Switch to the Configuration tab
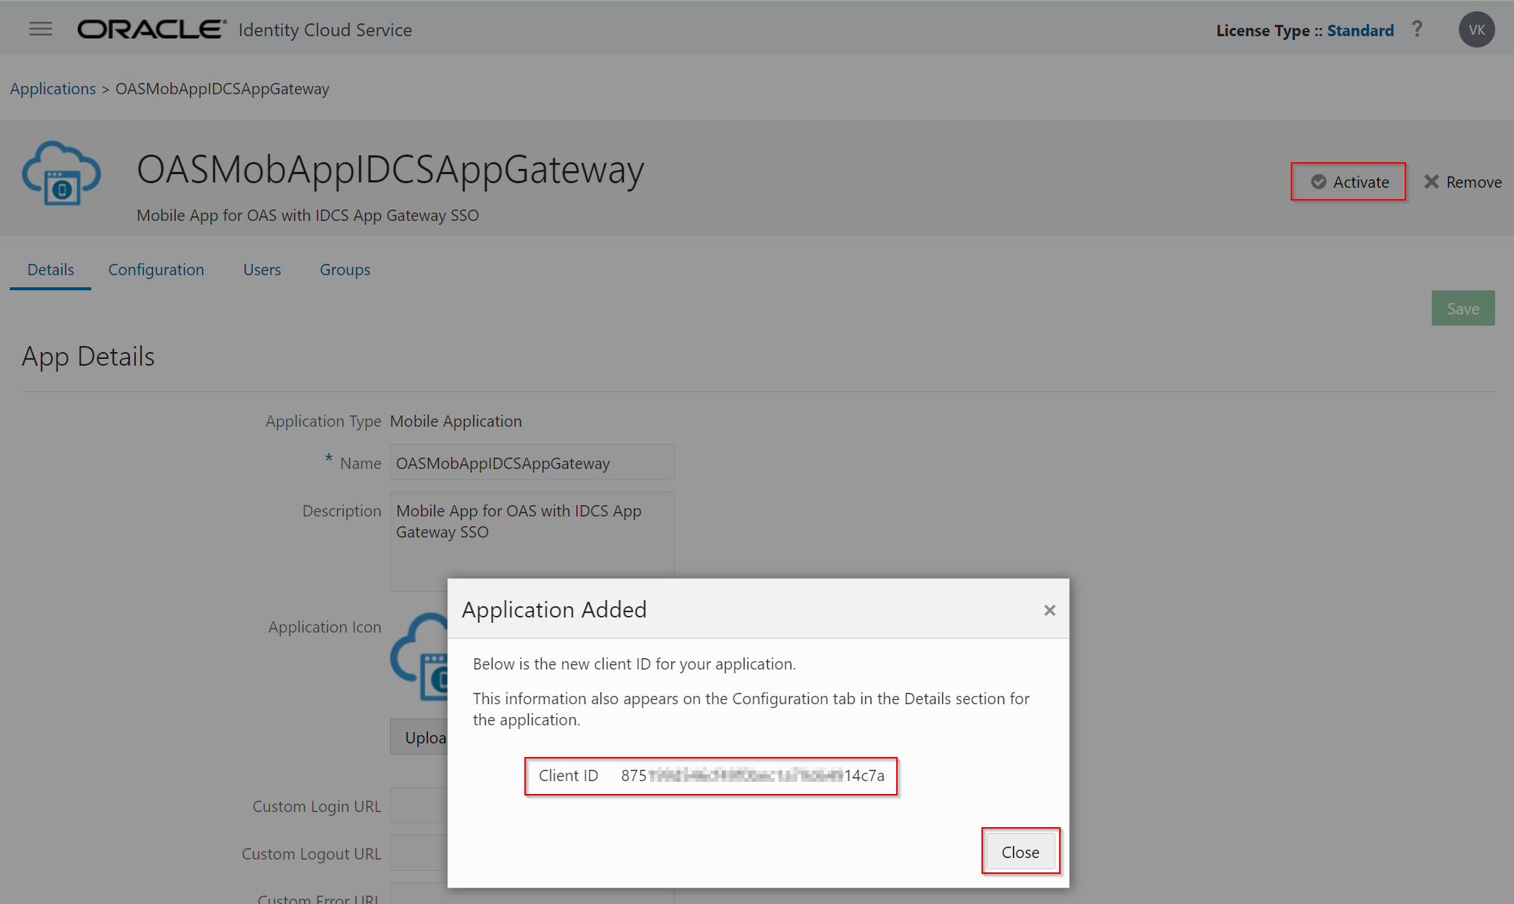 pyautogui.click(x=156, y=270)
